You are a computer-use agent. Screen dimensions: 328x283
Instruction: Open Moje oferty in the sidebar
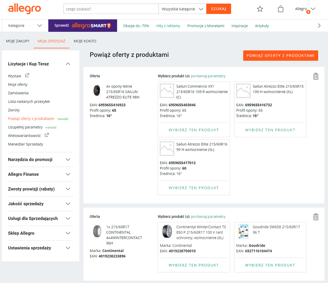tap(18, 85)
